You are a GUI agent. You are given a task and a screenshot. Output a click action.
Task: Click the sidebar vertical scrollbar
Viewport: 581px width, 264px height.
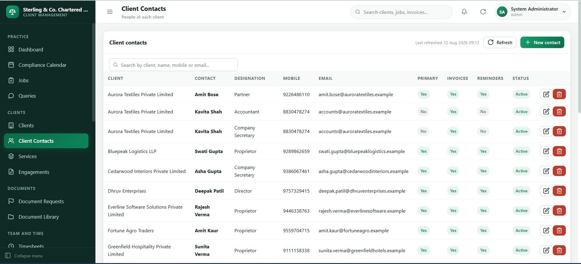click(x=93, y=73)
